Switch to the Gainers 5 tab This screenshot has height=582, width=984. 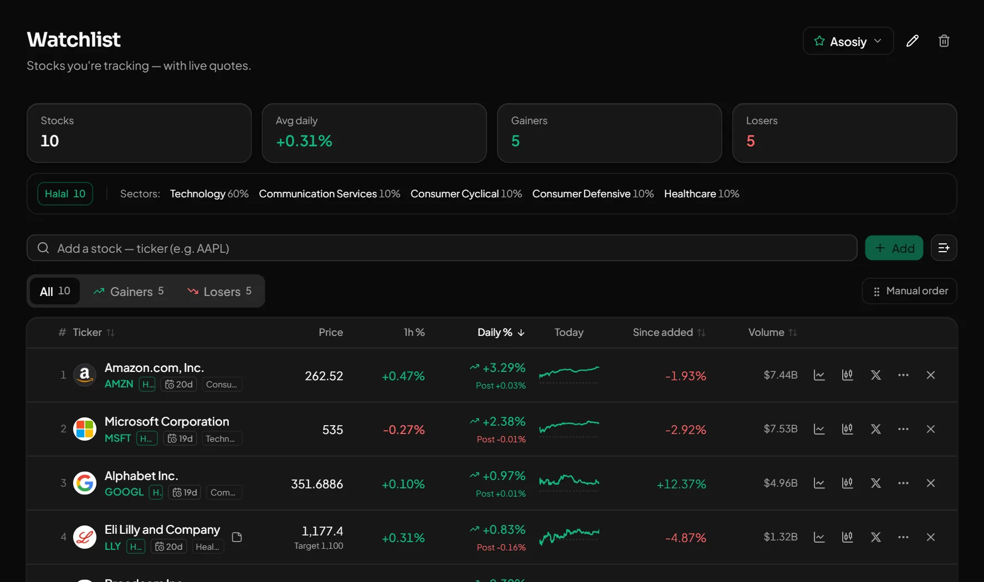pos(129,291)
